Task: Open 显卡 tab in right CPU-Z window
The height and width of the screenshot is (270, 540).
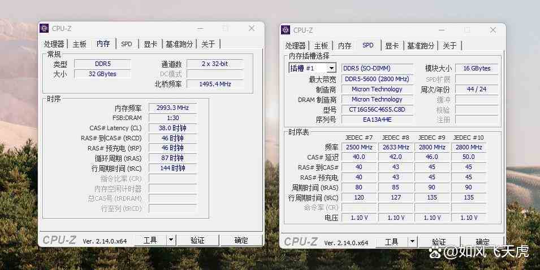Action: [392, 46]
